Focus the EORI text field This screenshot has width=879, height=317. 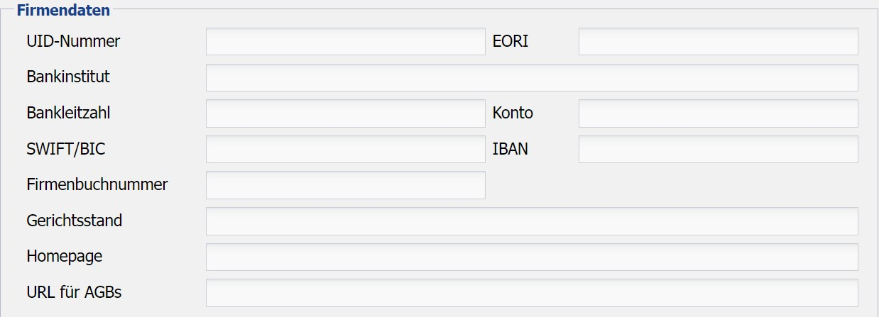pos(718,42)
